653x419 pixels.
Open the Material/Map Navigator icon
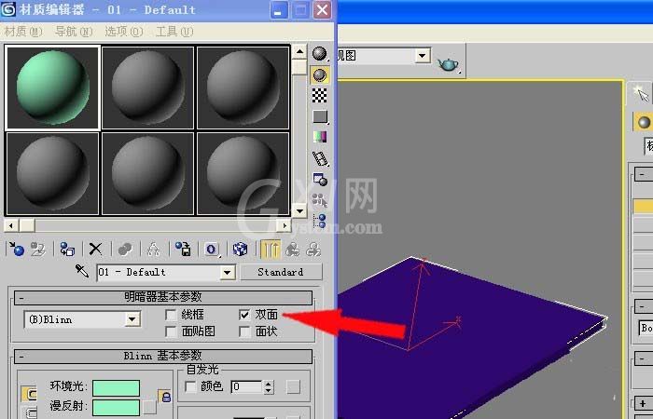point(320,221)
